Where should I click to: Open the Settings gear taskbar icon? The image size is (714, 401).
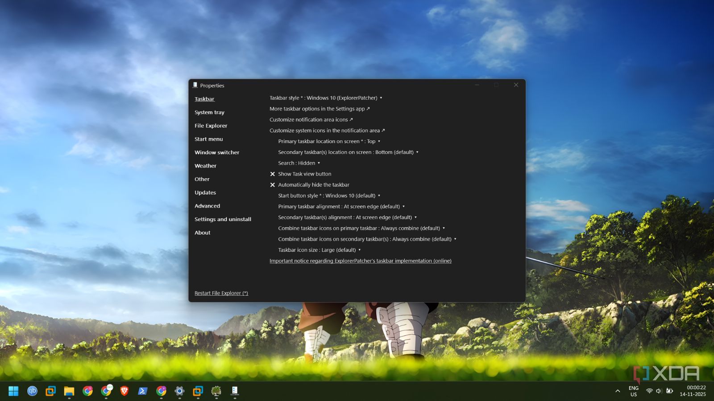pyautogui.click(x=179, y=391)
